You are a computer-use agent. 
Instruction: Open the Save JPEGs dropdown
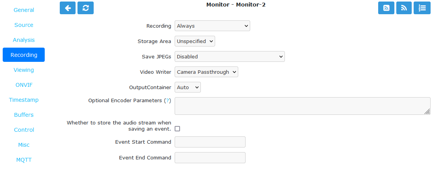pos(230,56)
